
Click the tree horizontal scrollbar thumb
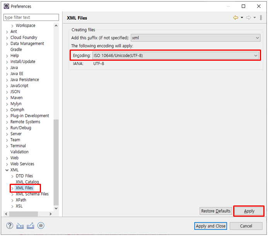24,214
